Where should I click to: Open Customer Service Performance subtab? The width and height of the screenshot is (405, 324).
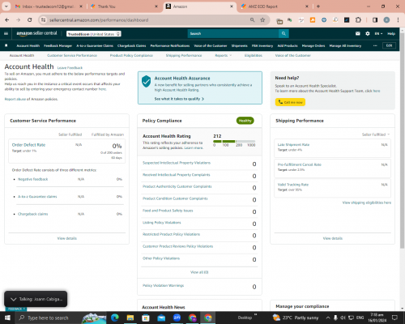tap(72, 55)
